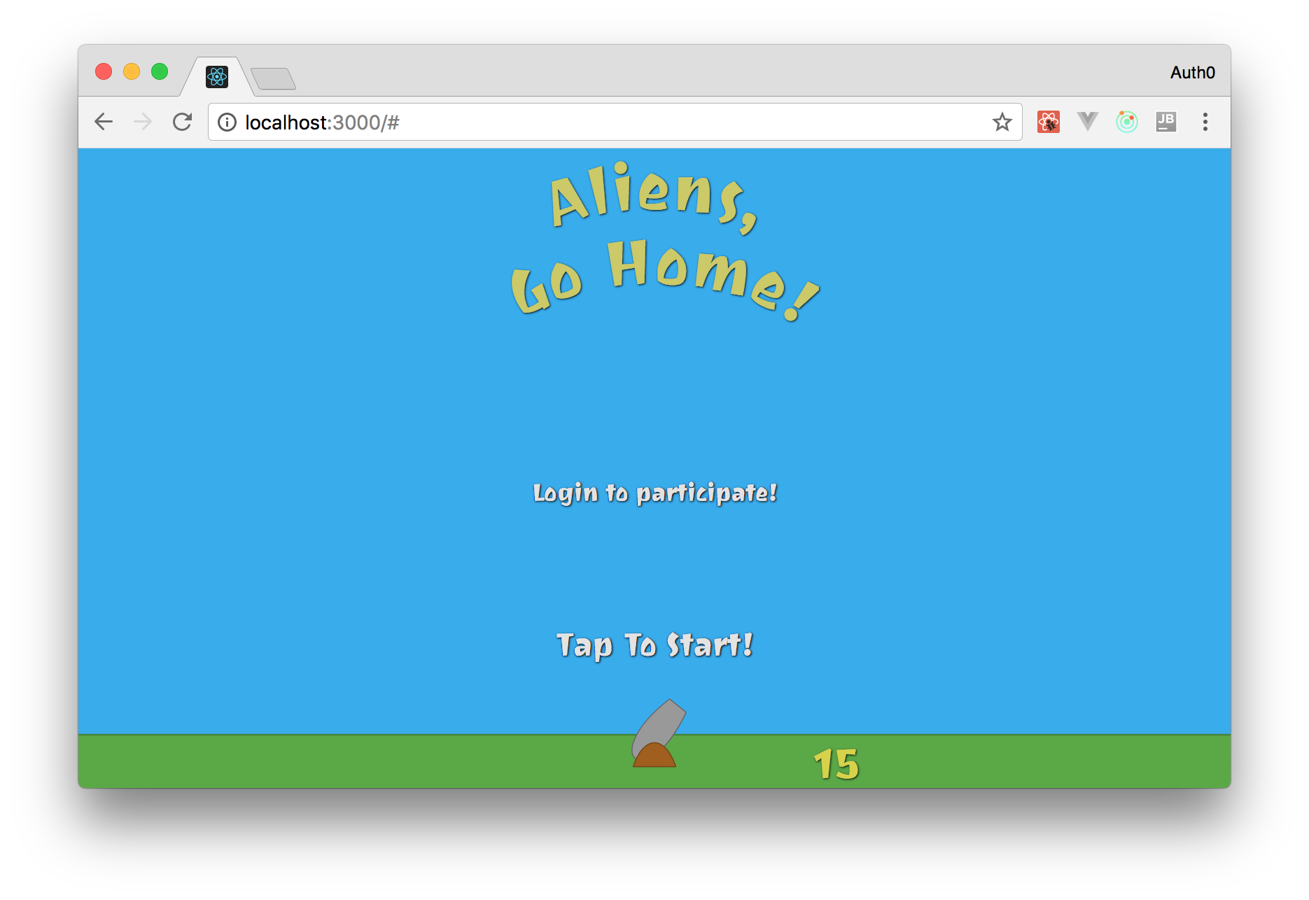Click the green circular target extension icon
This screenshot has width=1309, height=900.
coord(1127,122)
